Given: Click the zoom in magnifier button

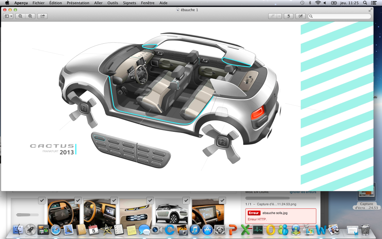Looking at the screenshot, I should [30, 16].
